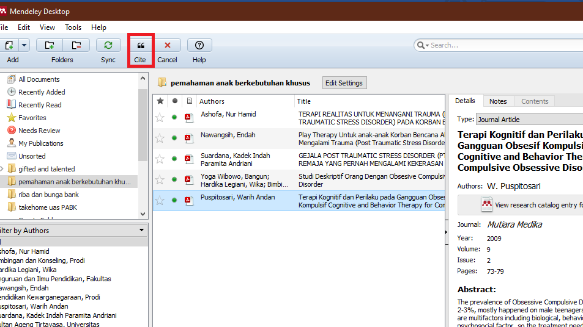The height and width of the screenshot is (327, 583).
Task: Select Unsorted in sidebar
Action: click(x=32, y=156)
